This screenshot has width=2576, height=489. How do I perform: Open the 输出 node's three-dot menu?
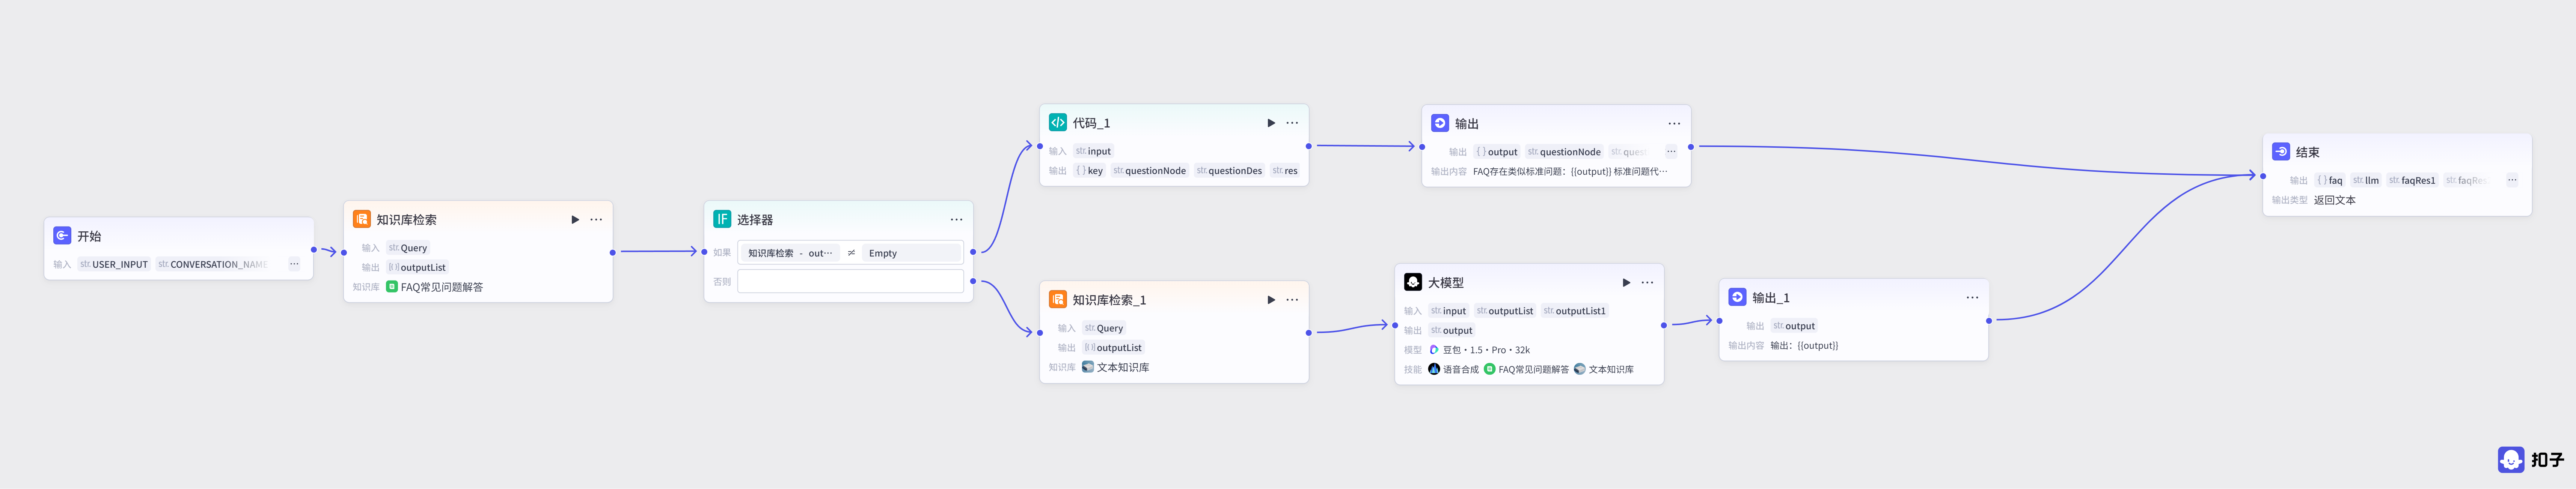pos(1674,124)
